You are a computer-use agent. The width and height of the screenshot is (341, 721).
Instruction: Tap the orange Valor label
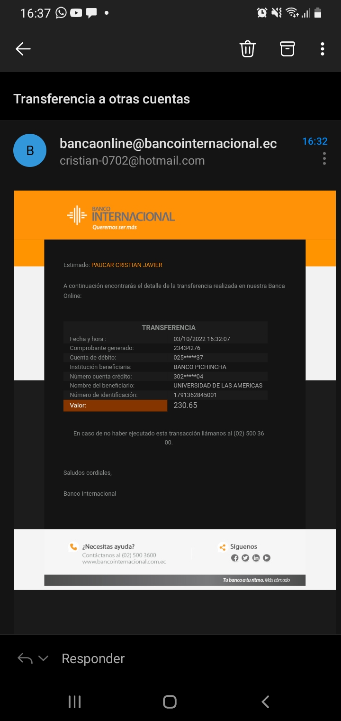tap(115, 406)
